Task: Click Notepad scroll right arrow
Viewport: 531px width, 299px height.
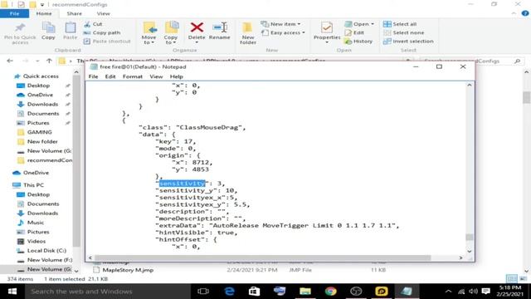Action: [x=460, y=257]
